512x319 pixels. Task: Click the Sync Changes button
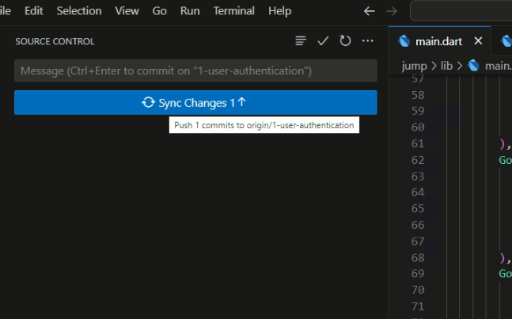[x=195, y=103]
